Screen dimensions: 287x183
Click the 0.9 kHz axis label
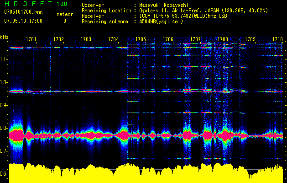[4, 105]
